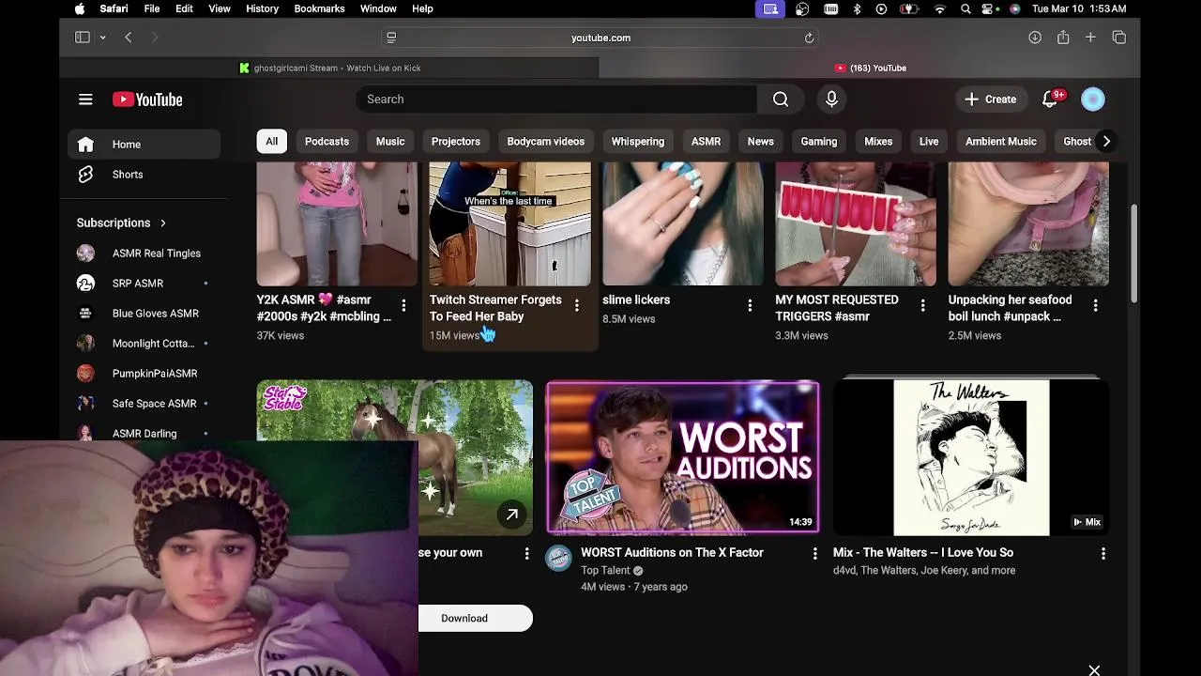The width and height of the screenshot is (1201, 676).
Task: Expand the Subscriptions section
Action: tap(122, 223)
